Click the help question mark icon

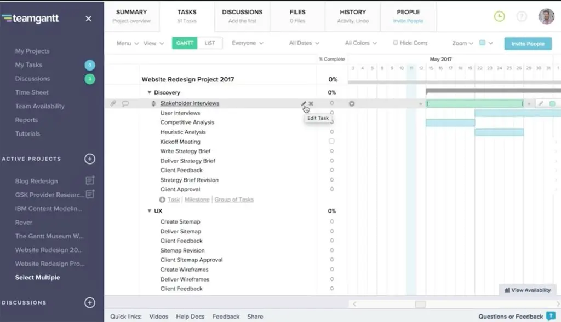522,16
